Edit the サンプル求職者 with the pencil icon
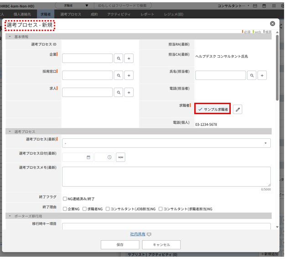This screenshot has height=259, width=285. point(238,109)
